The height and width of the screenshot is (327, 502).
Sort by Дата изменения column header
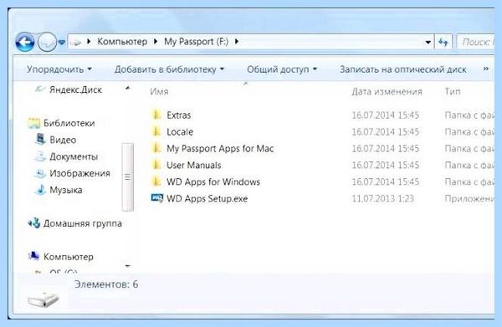tap(387, 91)
